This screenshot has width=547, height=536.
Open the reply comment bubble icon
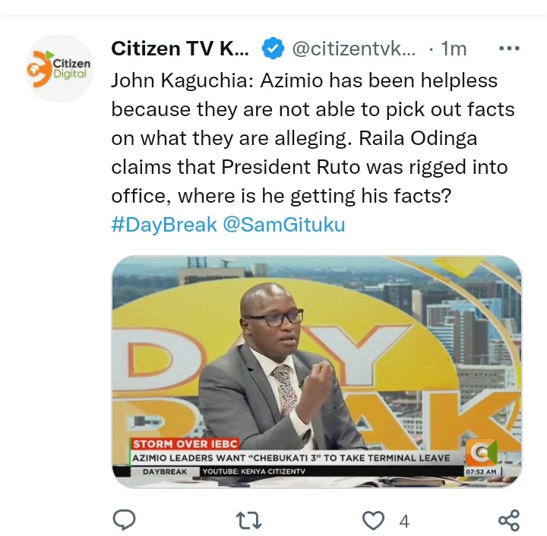(124, 520)
